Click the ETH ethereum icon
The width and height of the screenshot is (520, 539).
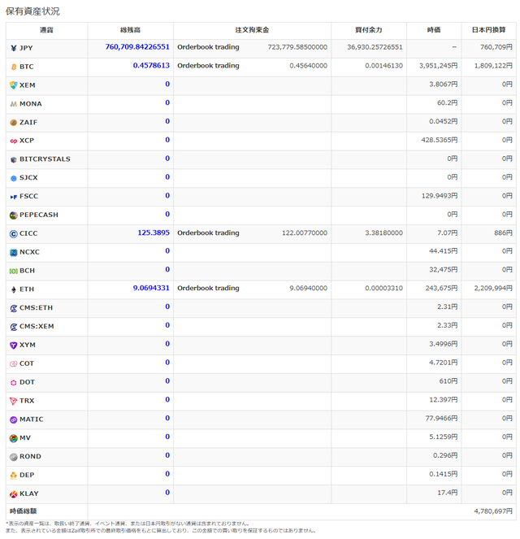13,289
